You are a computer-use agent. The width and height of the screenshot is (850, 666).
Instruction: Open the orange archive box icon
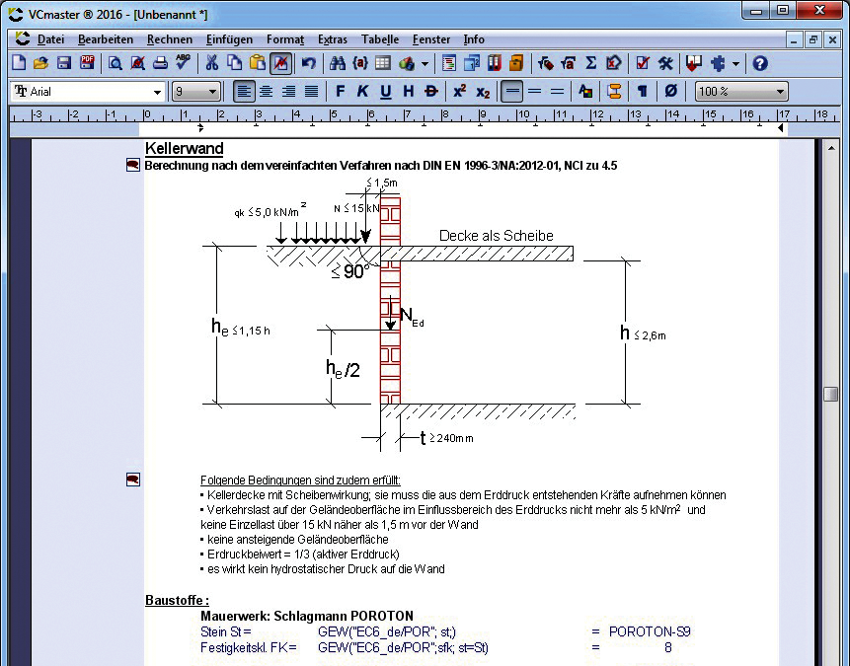pos(516,63)
